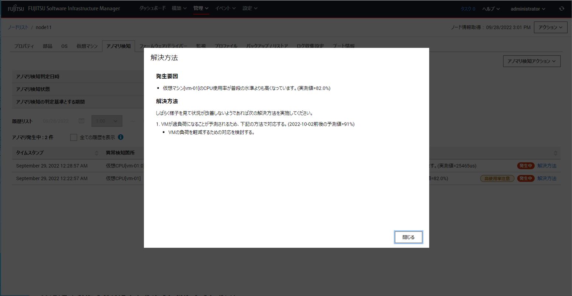
Task: Click 仮想CPU[vm-01] cell text
Action: click(x=123, y=178)
